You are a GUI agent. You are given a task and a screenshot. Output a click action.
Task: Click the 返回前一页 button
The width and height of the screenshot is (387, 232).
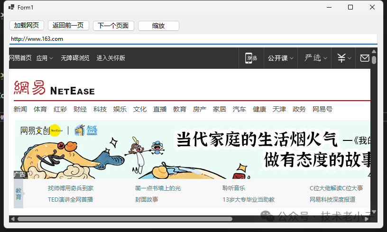click(68, 26)
